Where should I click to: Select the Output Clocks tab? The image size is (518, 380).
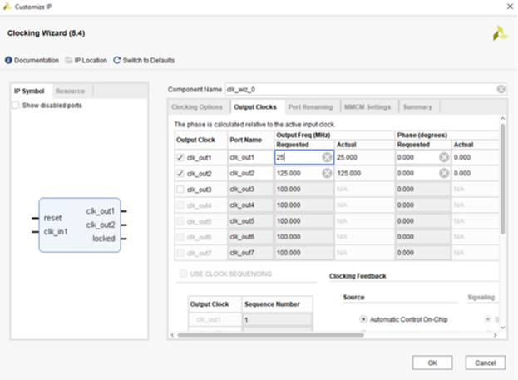255,107
